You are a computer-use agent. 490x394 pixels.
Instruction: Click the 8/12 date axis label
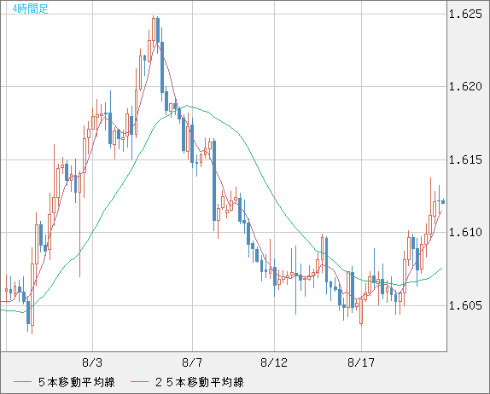pos(274,362)
